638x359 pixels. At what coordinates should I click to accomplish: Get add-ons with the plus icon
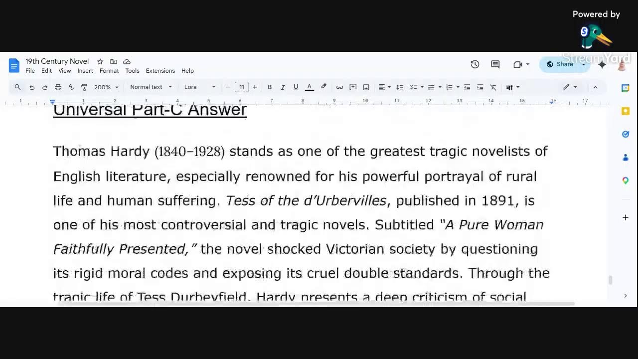tap(626, 217)
